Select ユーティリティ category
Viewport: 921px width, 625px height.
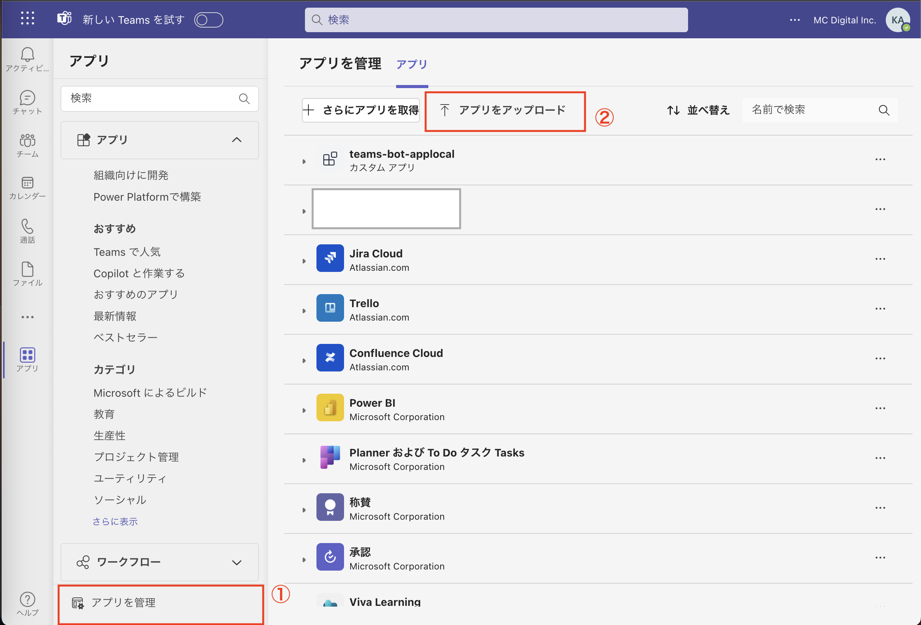[130, 478]
